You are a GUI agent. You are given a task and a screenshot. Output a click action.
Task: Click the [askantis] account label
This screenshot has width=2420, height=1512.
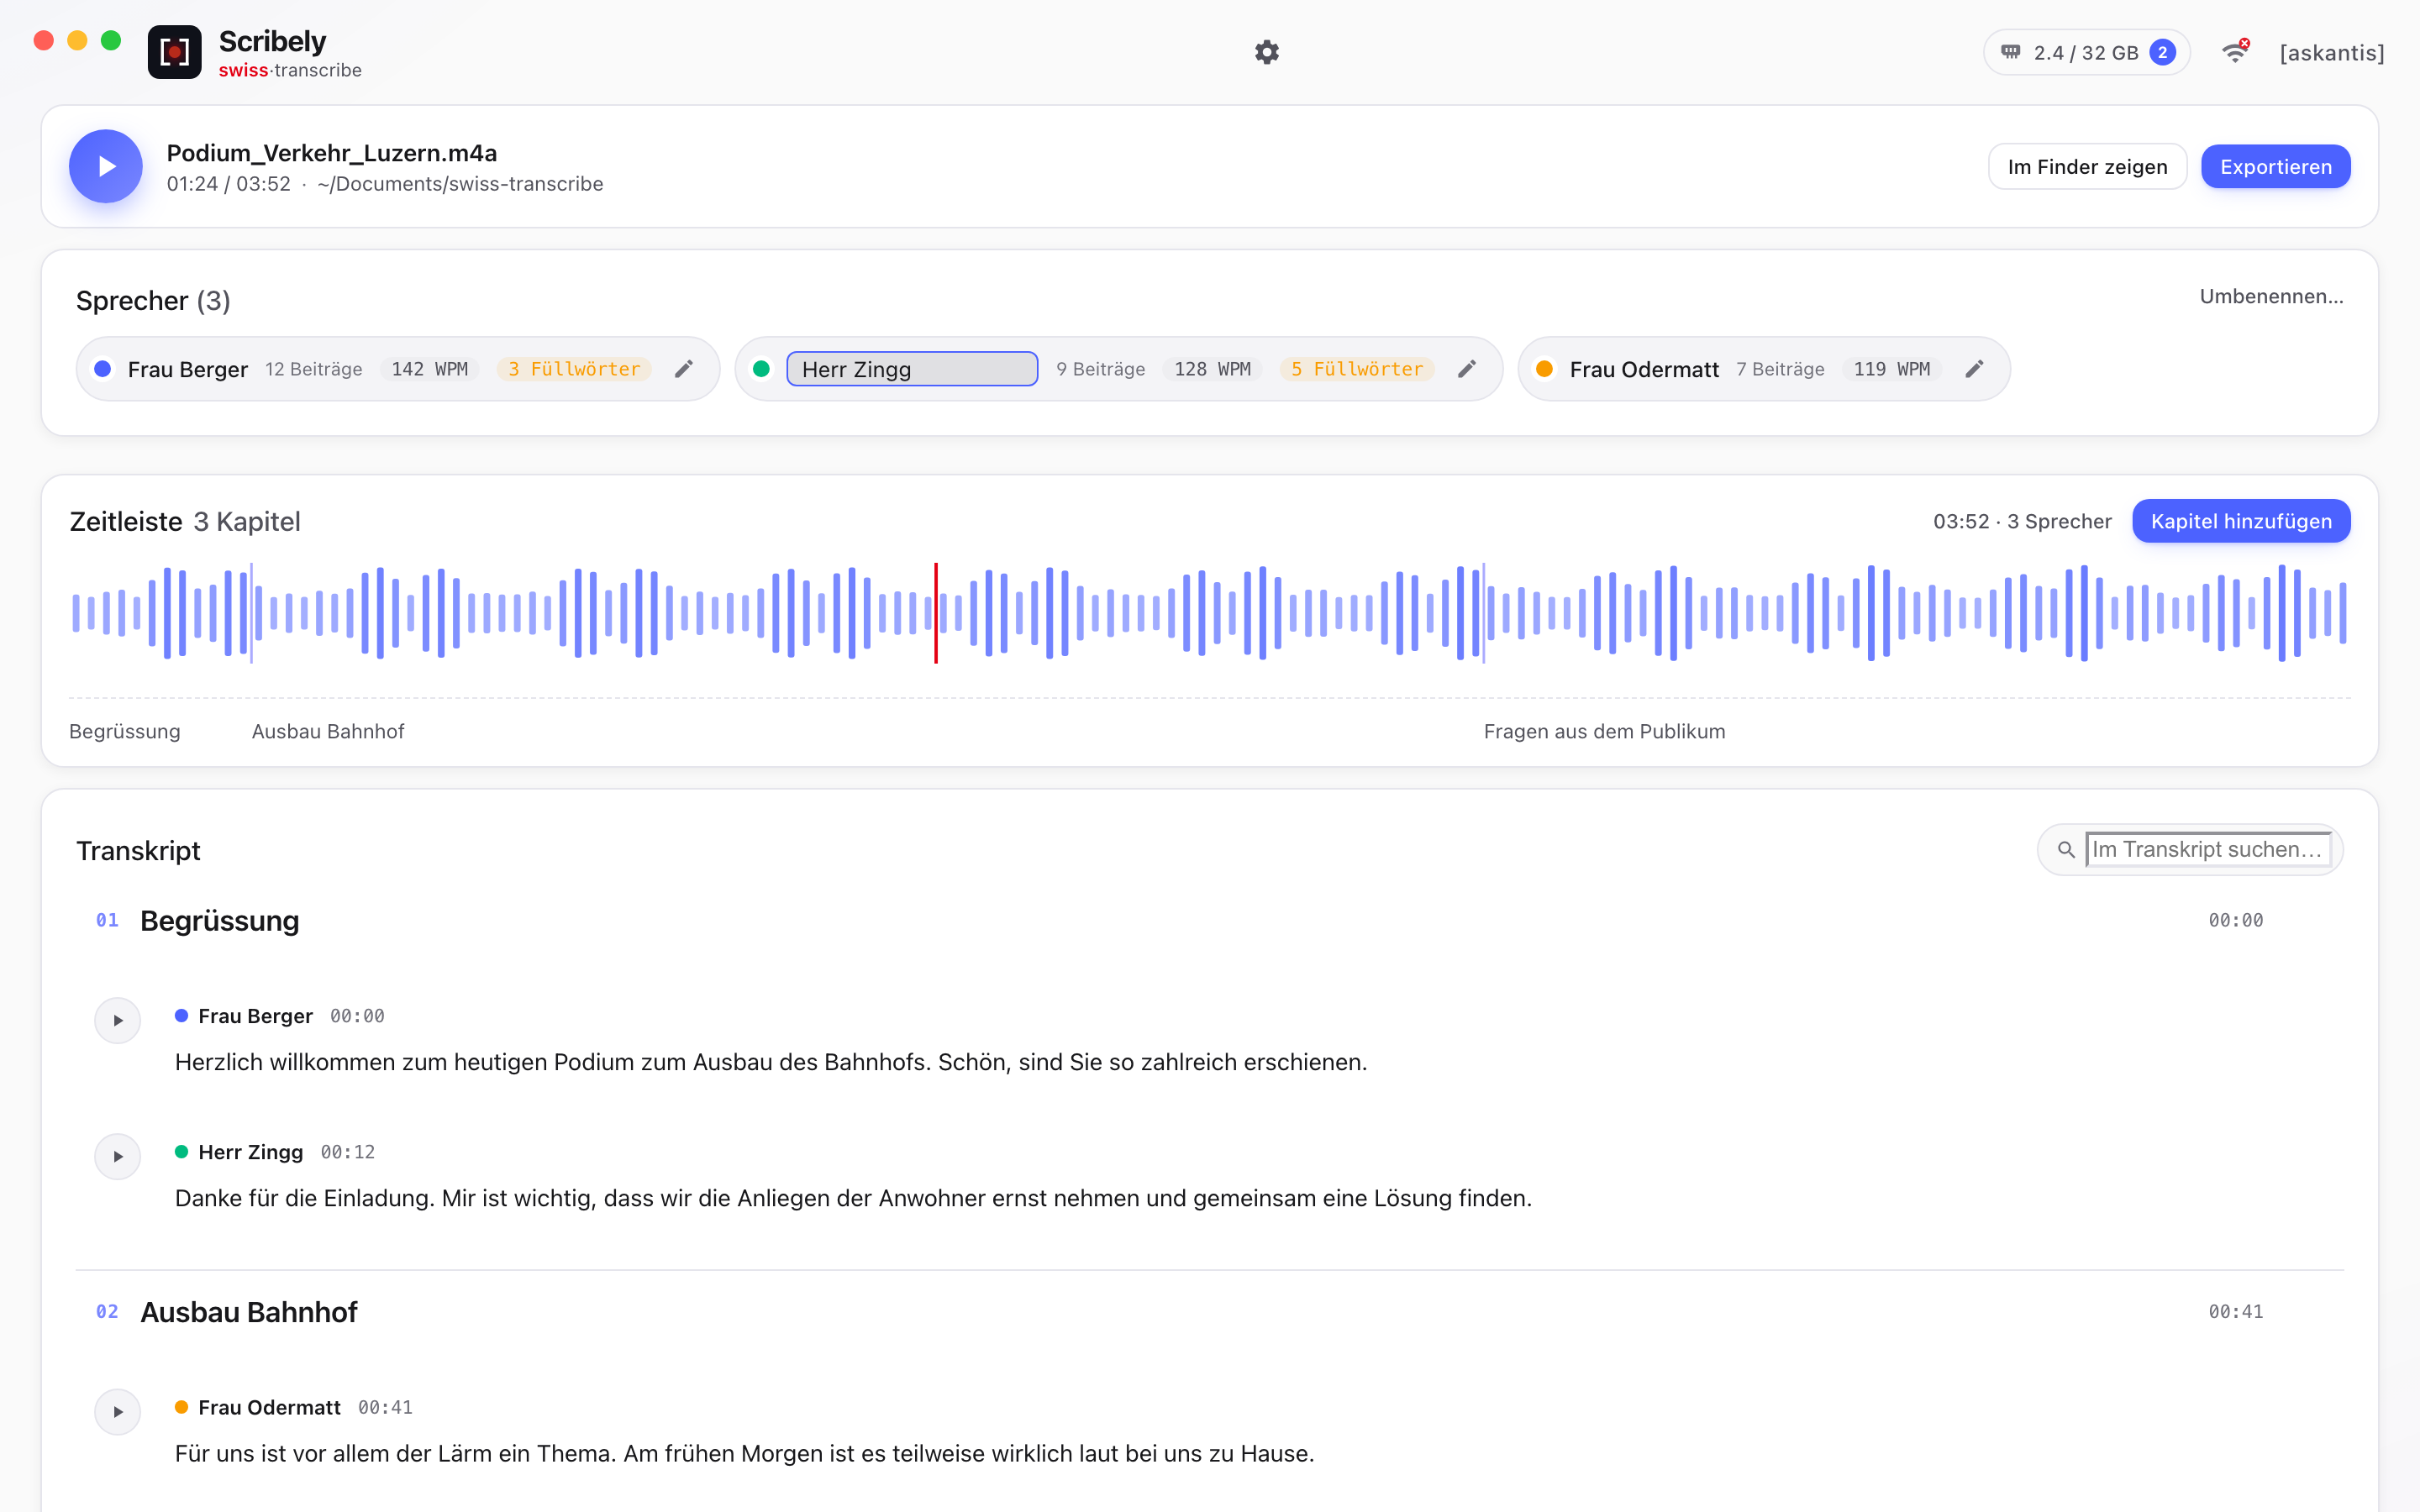[2332, 53]
